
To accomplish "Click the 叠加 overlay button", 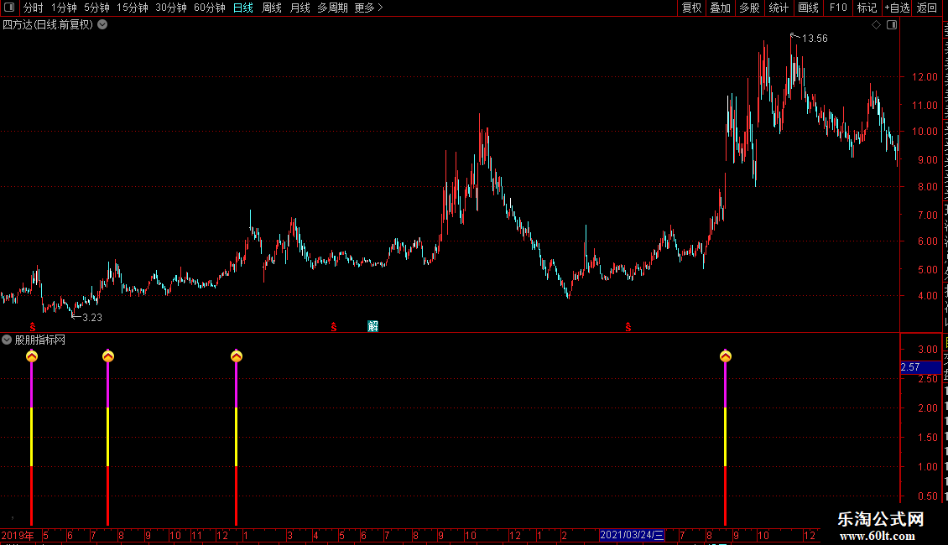I will tap(721, 8).
